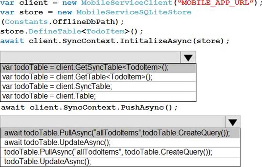Click the client.SyncContext.PushAsync() code line

(89, 107)
